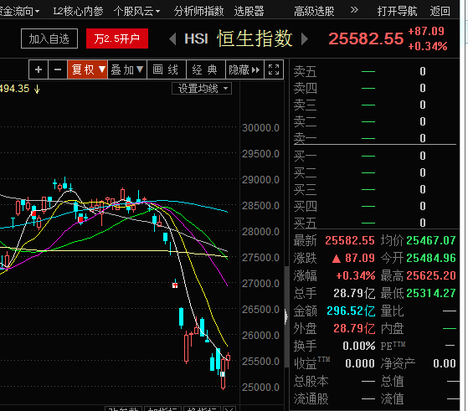Viewport: 468px width, 411px height.
Task: Open 复权 adjustment dropdown
Action: click(87, 69)
